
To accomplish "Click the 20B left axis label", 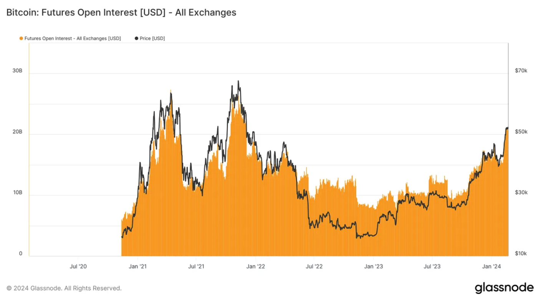I will [x=18, y=131].
